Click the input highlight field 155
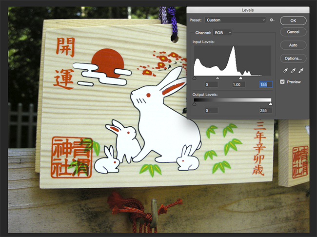Viewport: 317px width, 237px height. (x=266, y=84)
